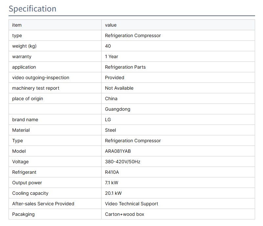
Task: Click the 1 Year warranty value
Action: (111, 56)
